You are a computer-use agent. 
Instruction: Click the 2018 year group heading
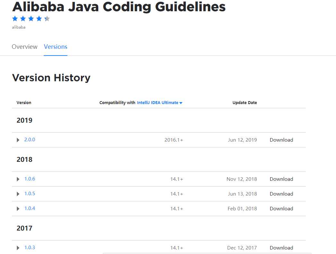[x=24, y=160]
